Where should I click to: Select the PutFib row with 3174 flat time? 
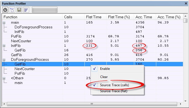click(92, 36)
